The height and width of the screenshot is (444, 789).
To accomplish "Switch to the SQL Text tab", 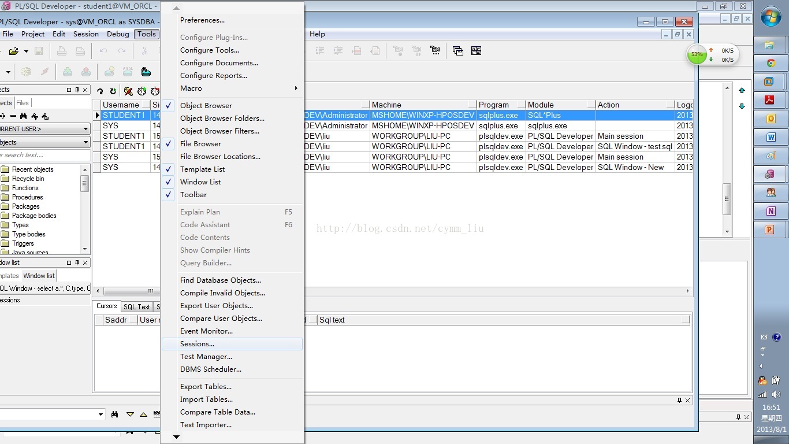I will pos(137,307).
